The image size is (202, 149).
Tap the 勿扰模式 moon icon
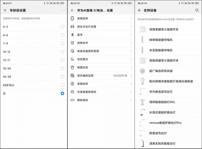tap(72, 59)
